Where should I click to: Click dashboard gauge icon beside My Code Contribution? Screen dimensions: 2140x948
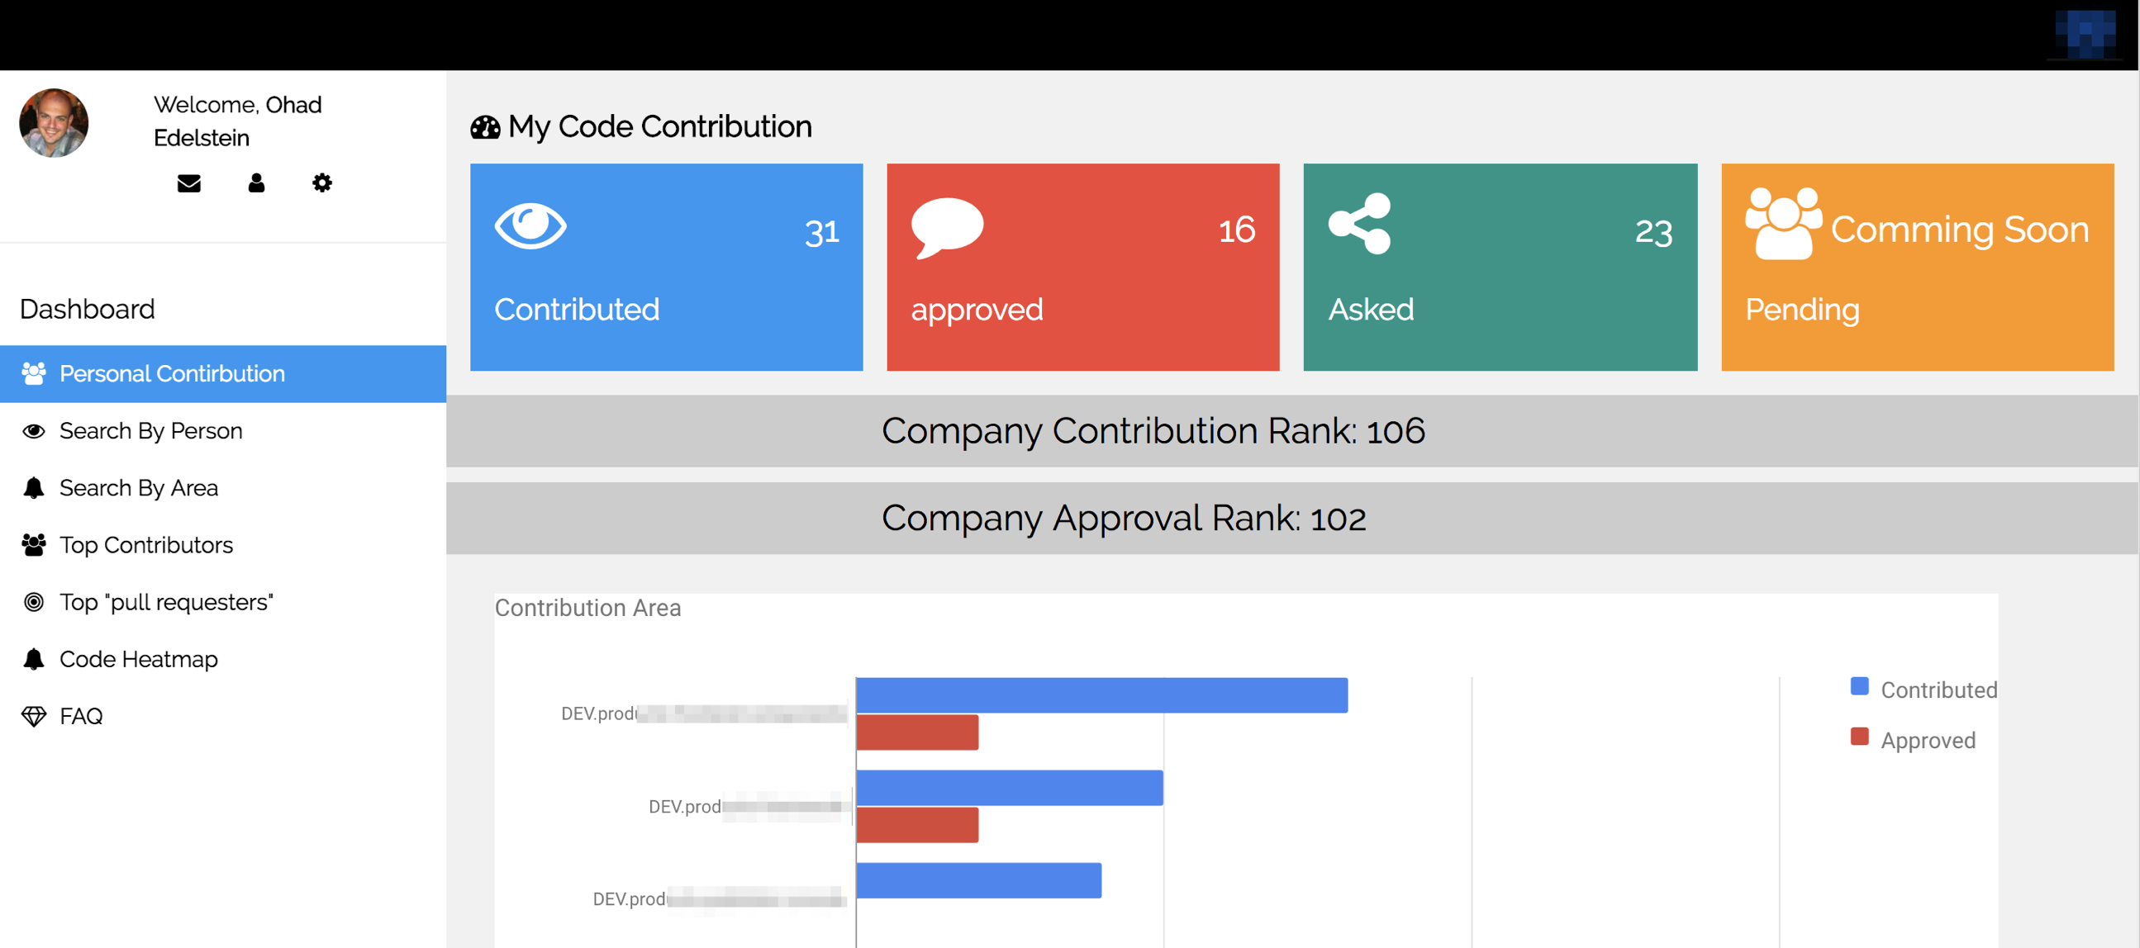coord(485,127)
